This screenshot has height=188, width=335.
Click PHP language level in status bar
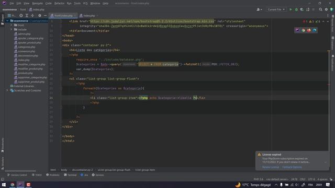[x=259, y=179]
